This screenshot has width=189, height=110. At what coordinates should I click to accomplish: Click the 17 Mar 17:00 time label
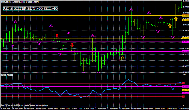(x=148, y=109)
